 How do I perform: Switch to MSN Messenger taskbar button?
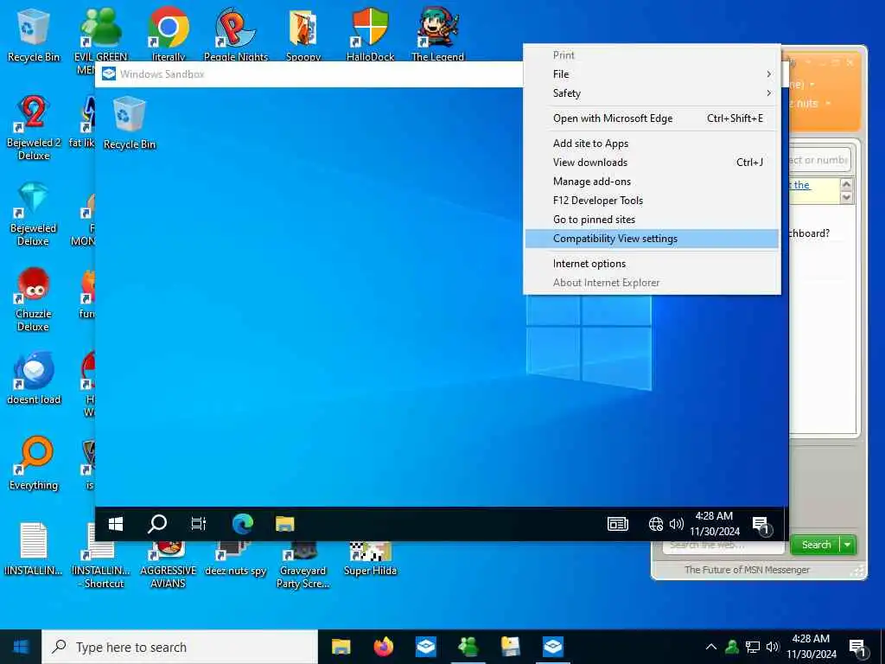(x=468, y=647)
